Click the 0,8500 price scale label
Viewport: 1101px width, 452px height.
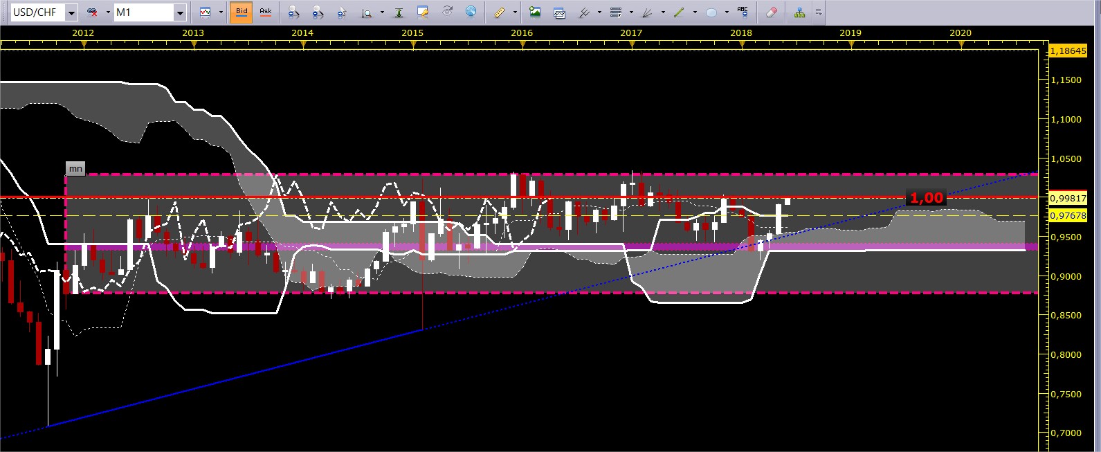pos(1066,316)
